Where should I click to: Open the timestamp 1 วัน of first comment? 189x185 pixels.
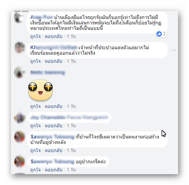tap(71, 36)
